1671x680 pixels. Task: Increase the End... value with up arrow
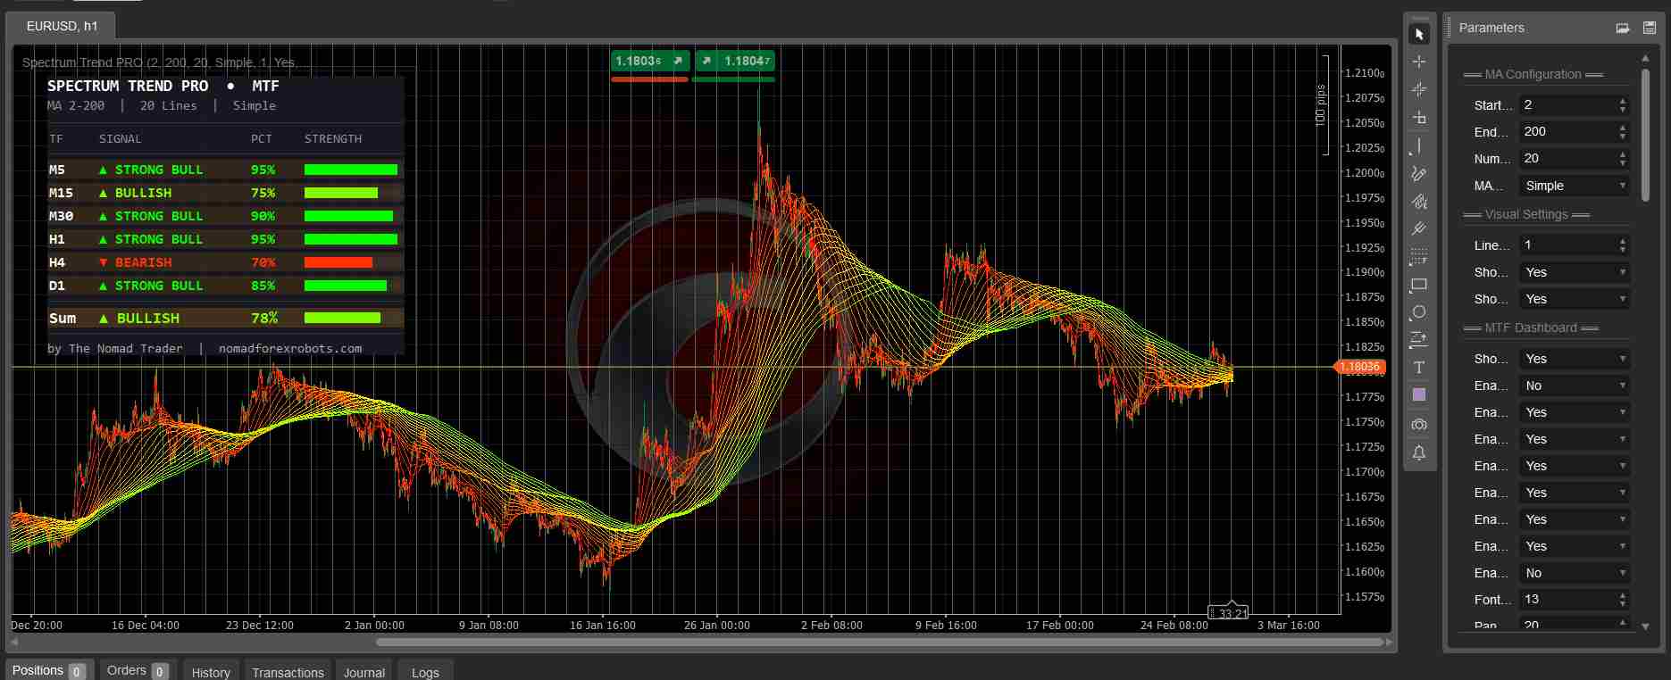pyautogui.click(x=1623, y=127)
